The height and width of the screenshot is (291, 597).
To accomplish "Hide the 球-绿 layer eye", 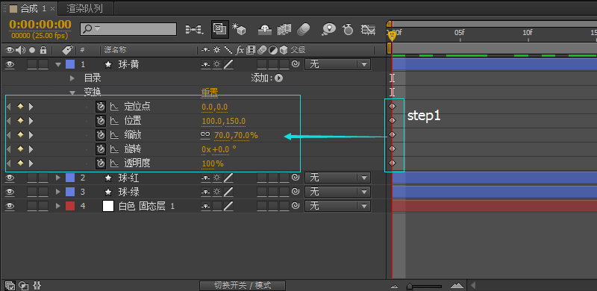I will [10, 192].
